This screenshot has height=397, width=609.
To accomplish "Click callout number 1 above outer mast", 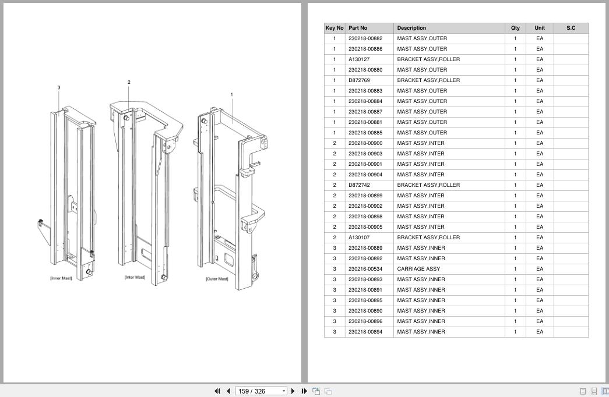I will pos(232,95).
